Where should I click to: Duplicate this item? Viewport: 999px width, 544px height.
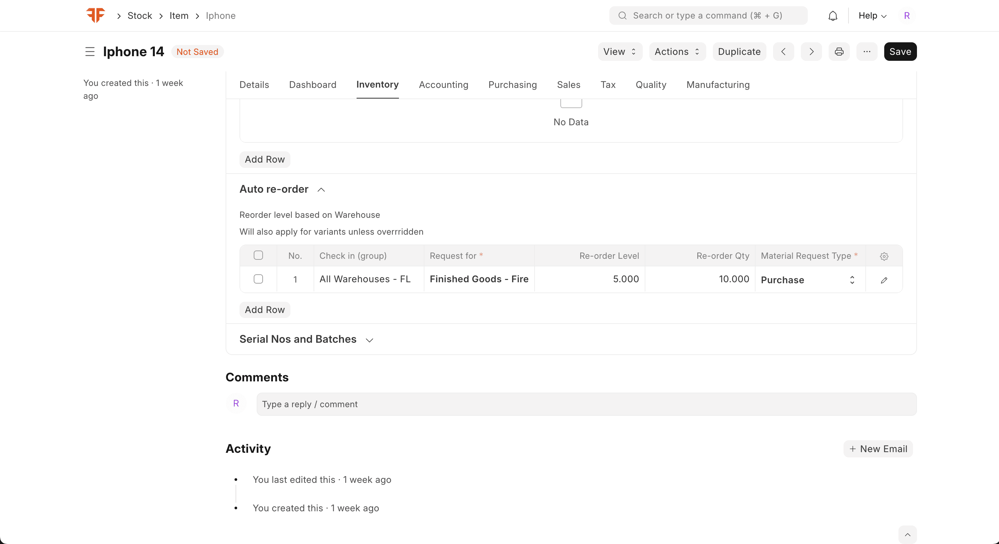click(x=739, y=52)
